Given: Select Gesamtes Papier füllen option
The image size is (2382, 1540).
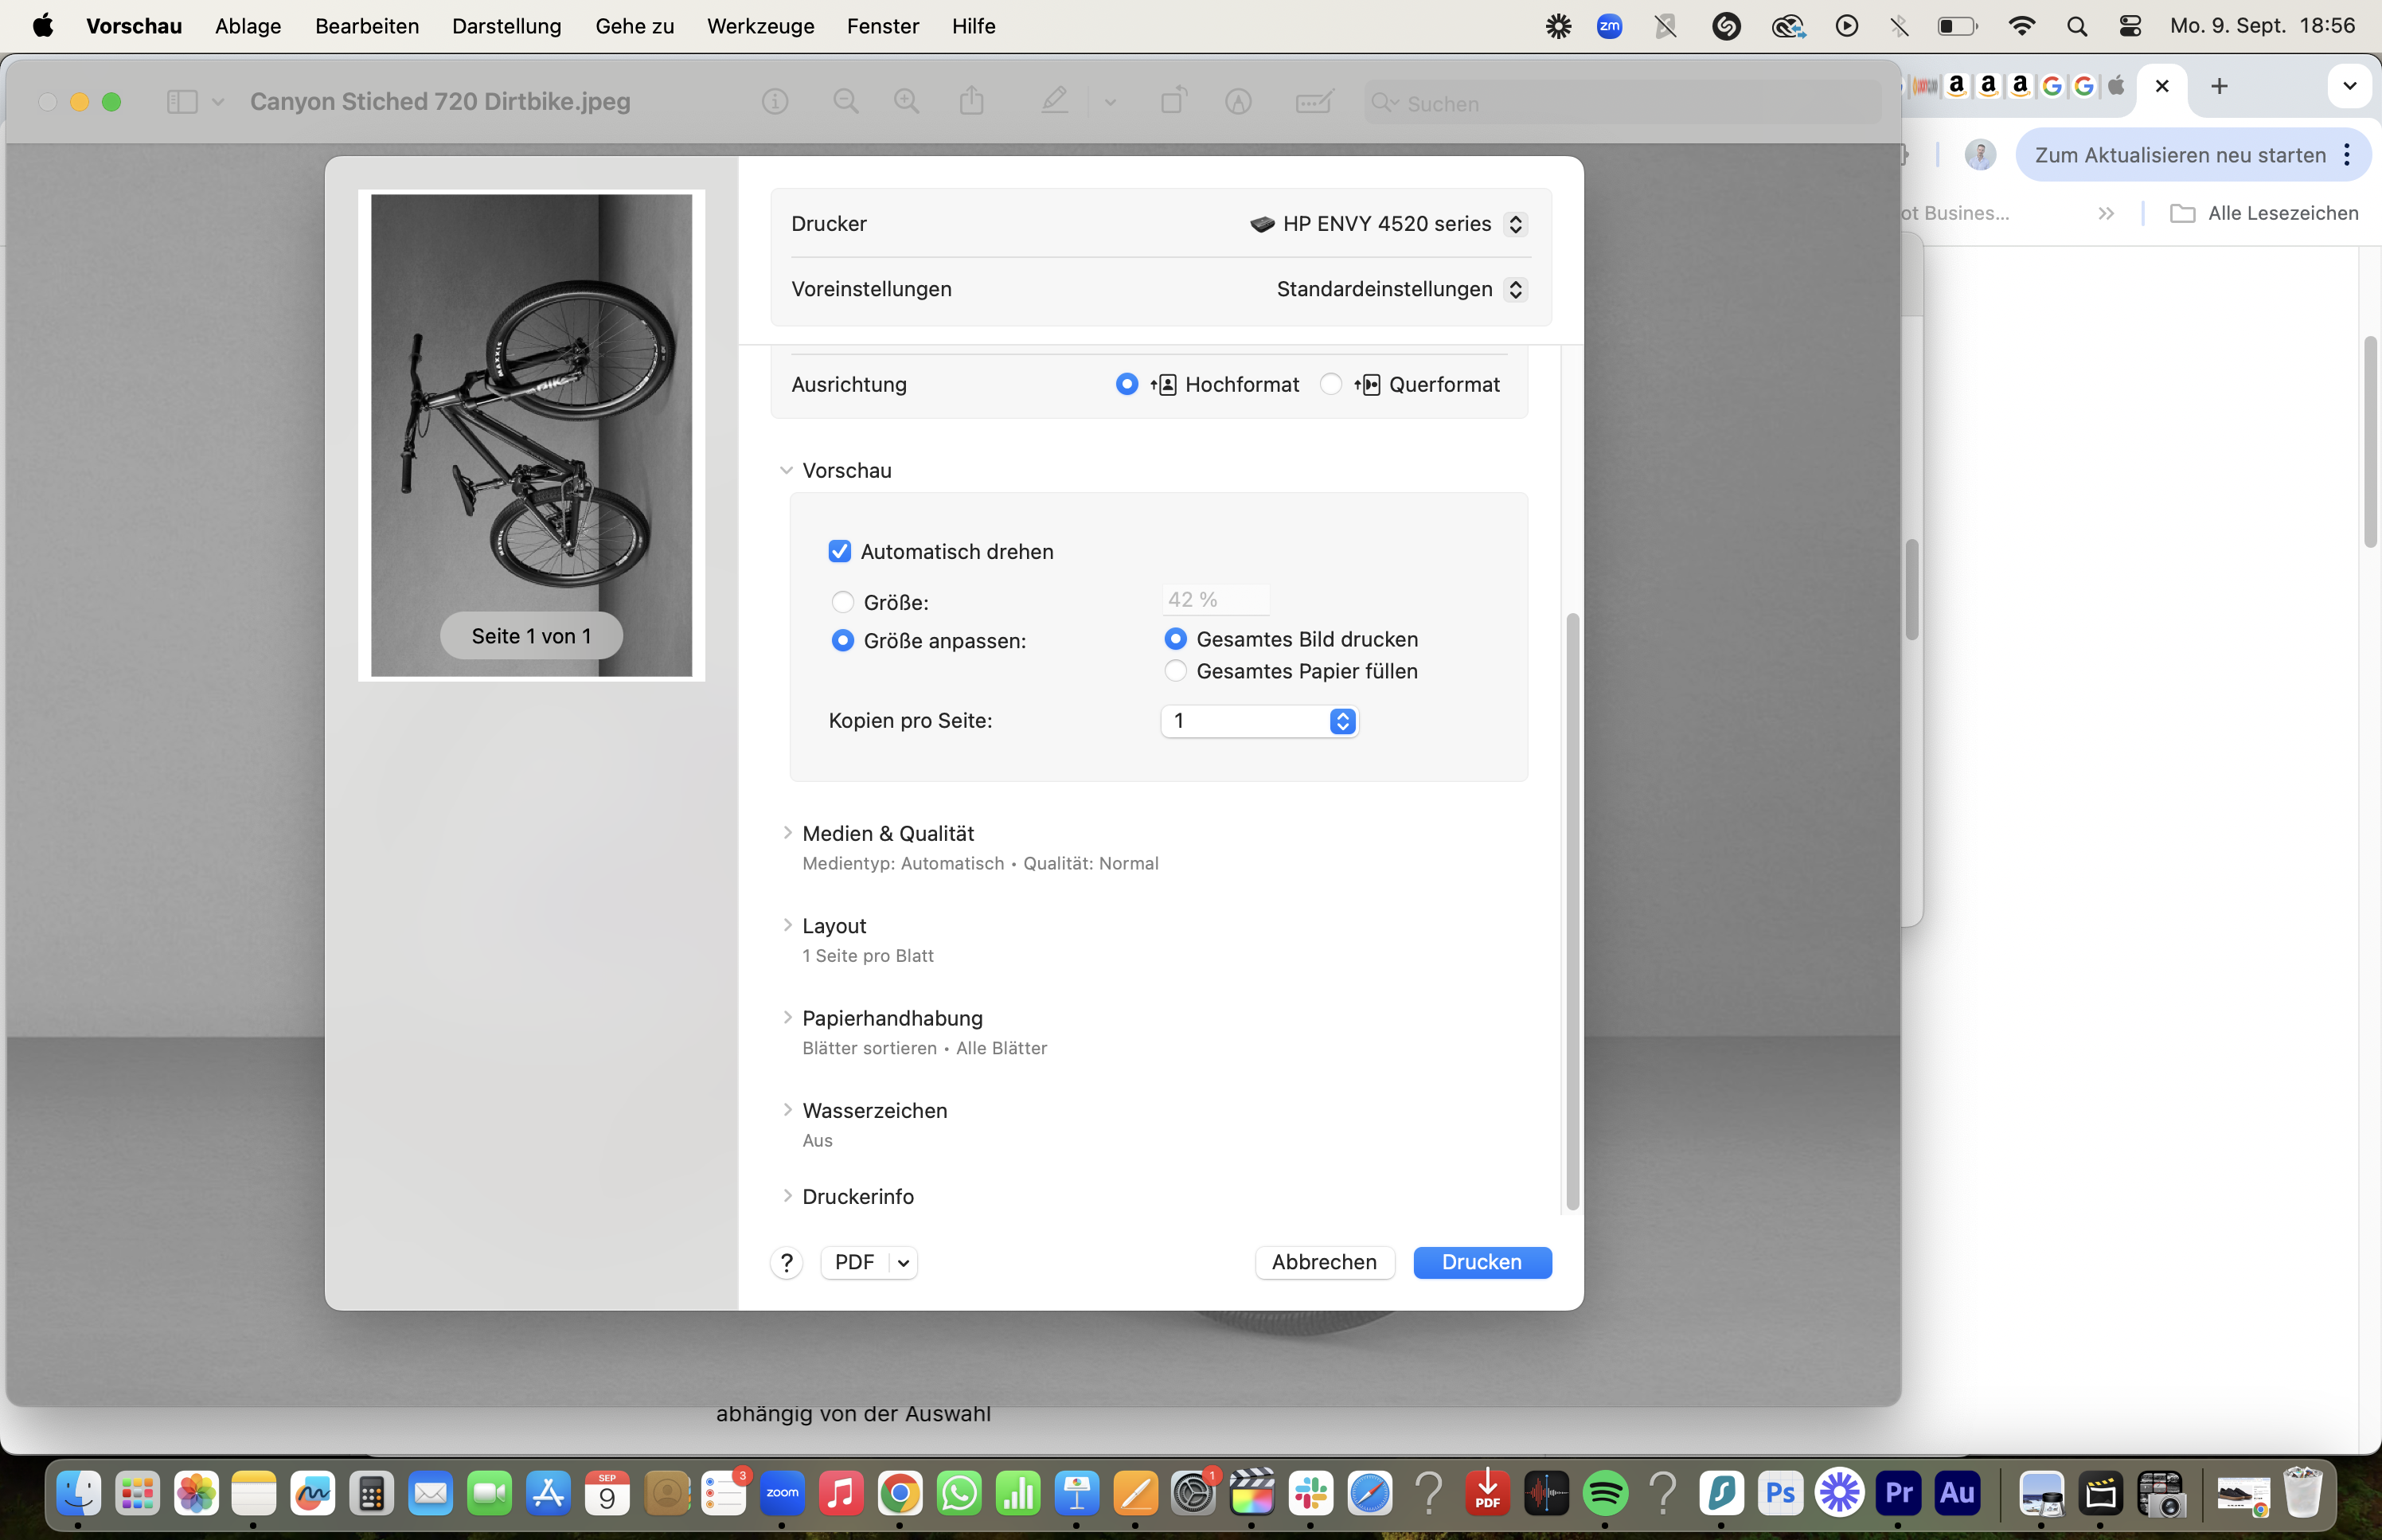Looking at the screenshot, I should [1176, 671].
